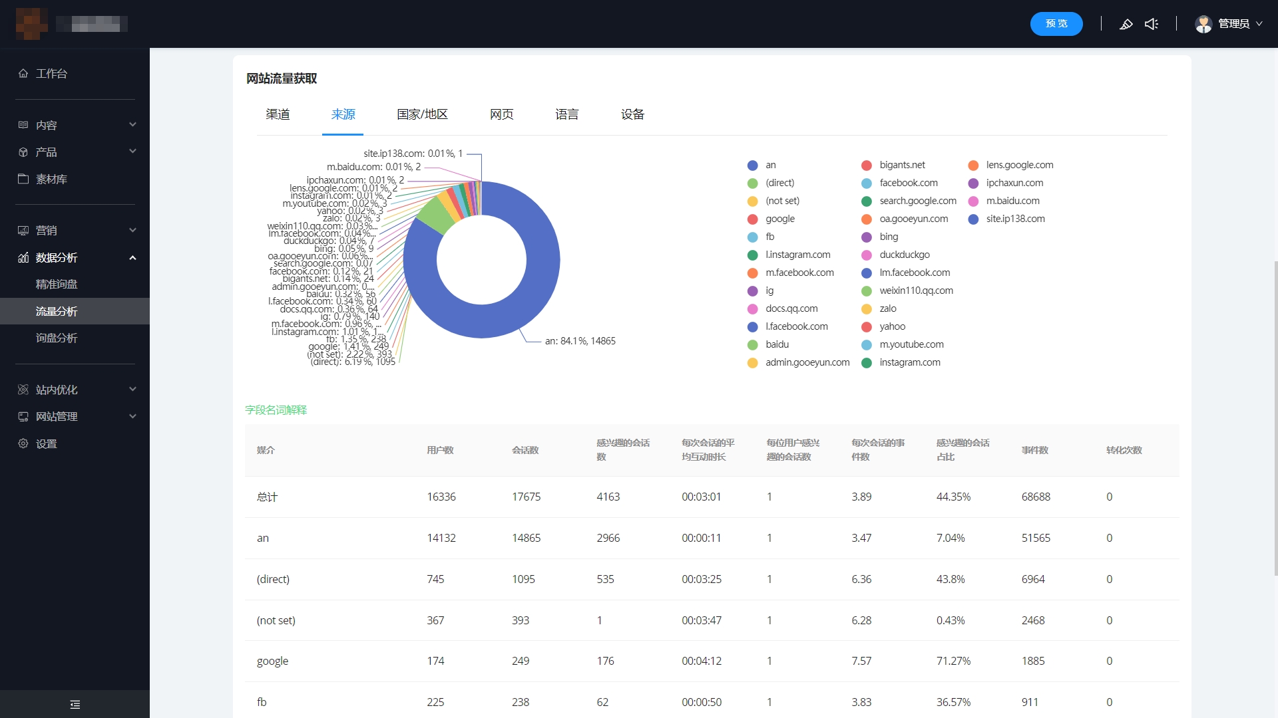
Task: Switch to the 国家/地区 tab
Action: coord(422,114)
